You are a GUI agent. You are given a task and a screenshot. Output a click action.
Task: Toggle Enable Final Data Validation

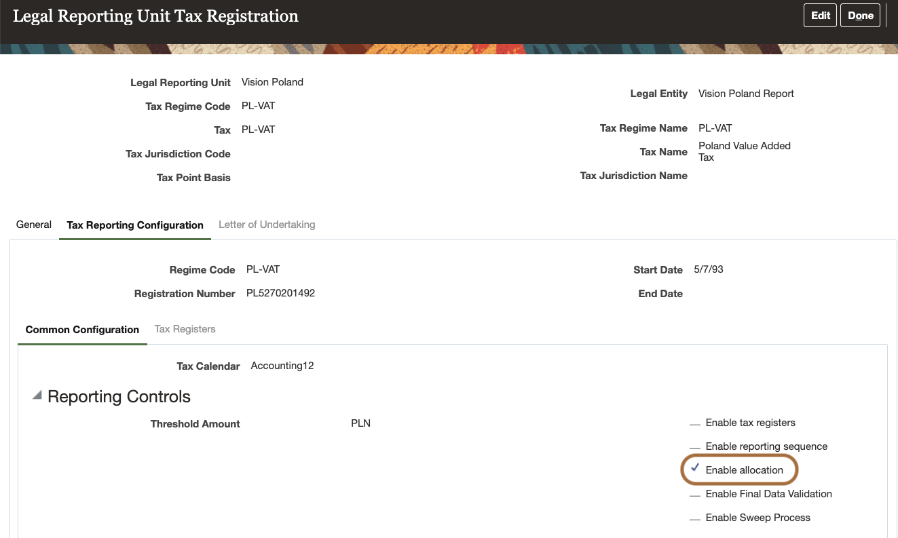tap(695, 493)
